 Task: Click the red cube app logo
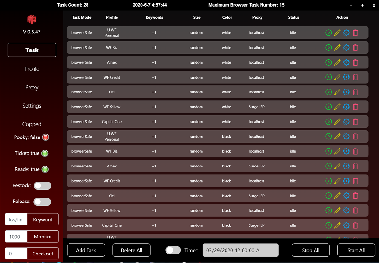32,20
